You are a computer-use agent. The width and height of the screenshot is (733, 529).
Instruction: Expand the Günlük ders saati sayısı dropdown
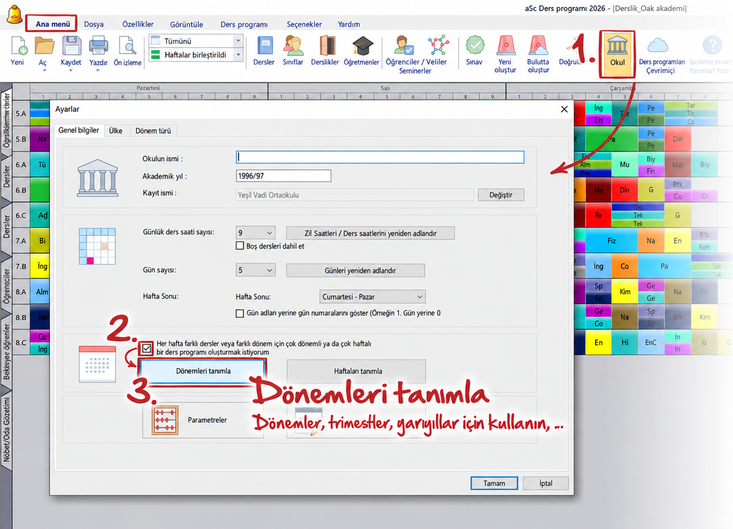[x=256, y=233]
